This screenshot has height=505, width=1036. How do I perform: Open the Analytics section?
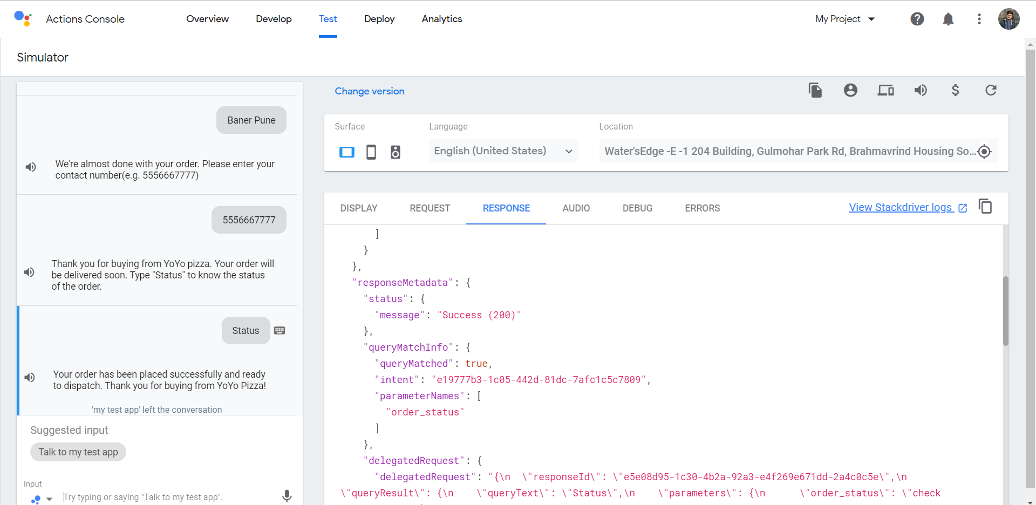441,19
